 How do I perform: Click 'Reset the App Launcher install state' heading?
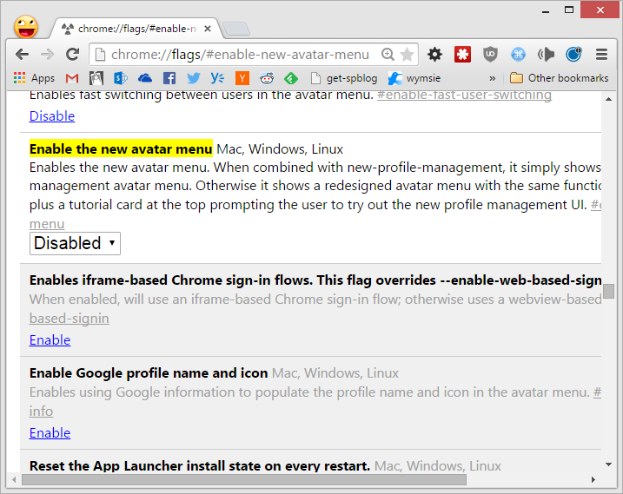pyautogui.click(x=200, y=466)
